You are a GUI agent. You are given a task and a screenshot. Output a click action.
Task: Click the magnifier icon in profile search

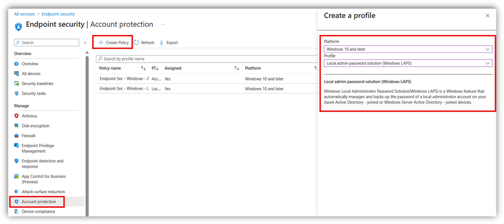(x=100, y=59)
